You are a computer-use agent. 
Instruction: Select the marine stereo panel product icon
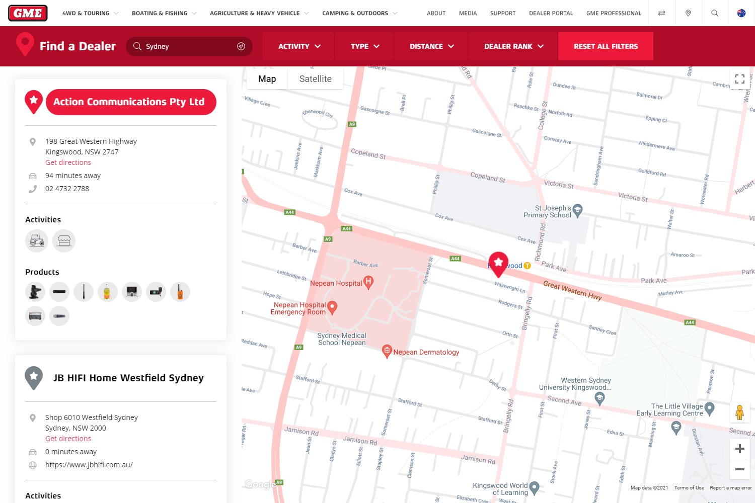point(132,292)
